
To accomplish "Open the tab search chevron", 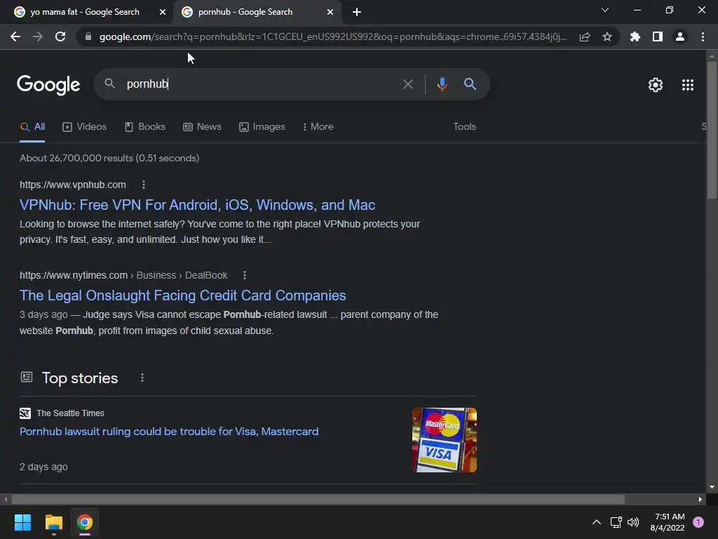I will click(x=605, y=10).
